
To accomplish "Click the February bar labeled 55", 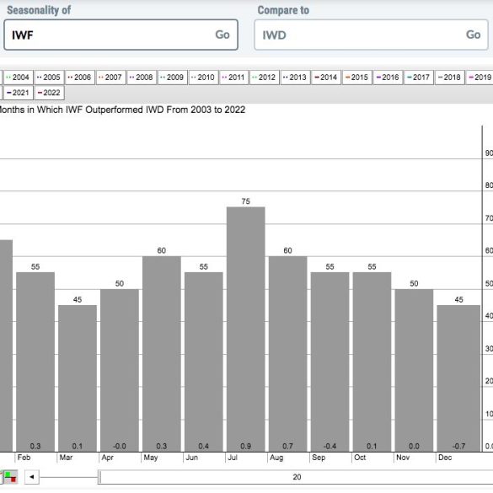I will [35, 362].
